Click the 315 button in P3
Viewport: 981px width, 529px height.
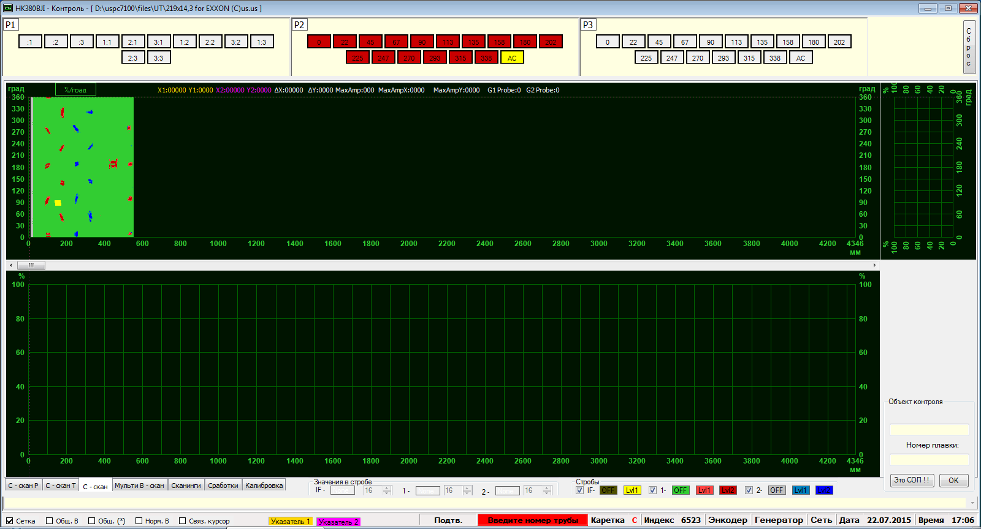tap(749, 58)
